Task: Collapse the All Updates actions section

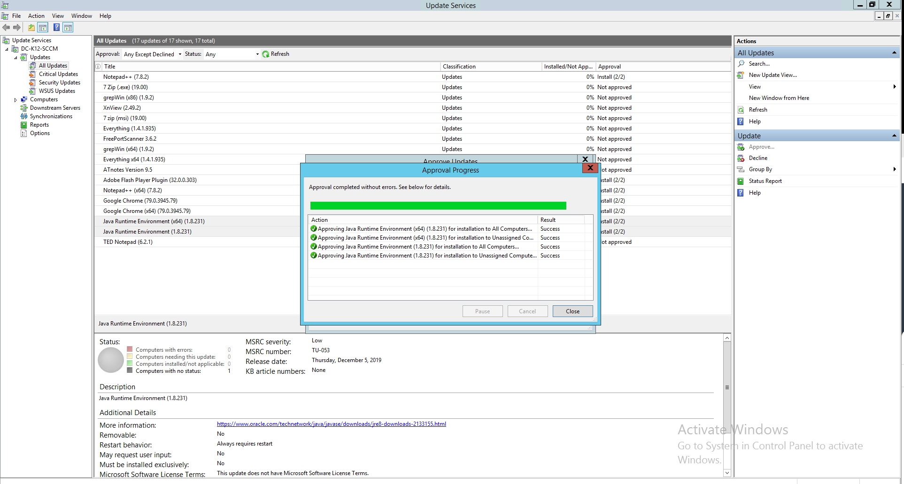Action: tap(894, 53)
